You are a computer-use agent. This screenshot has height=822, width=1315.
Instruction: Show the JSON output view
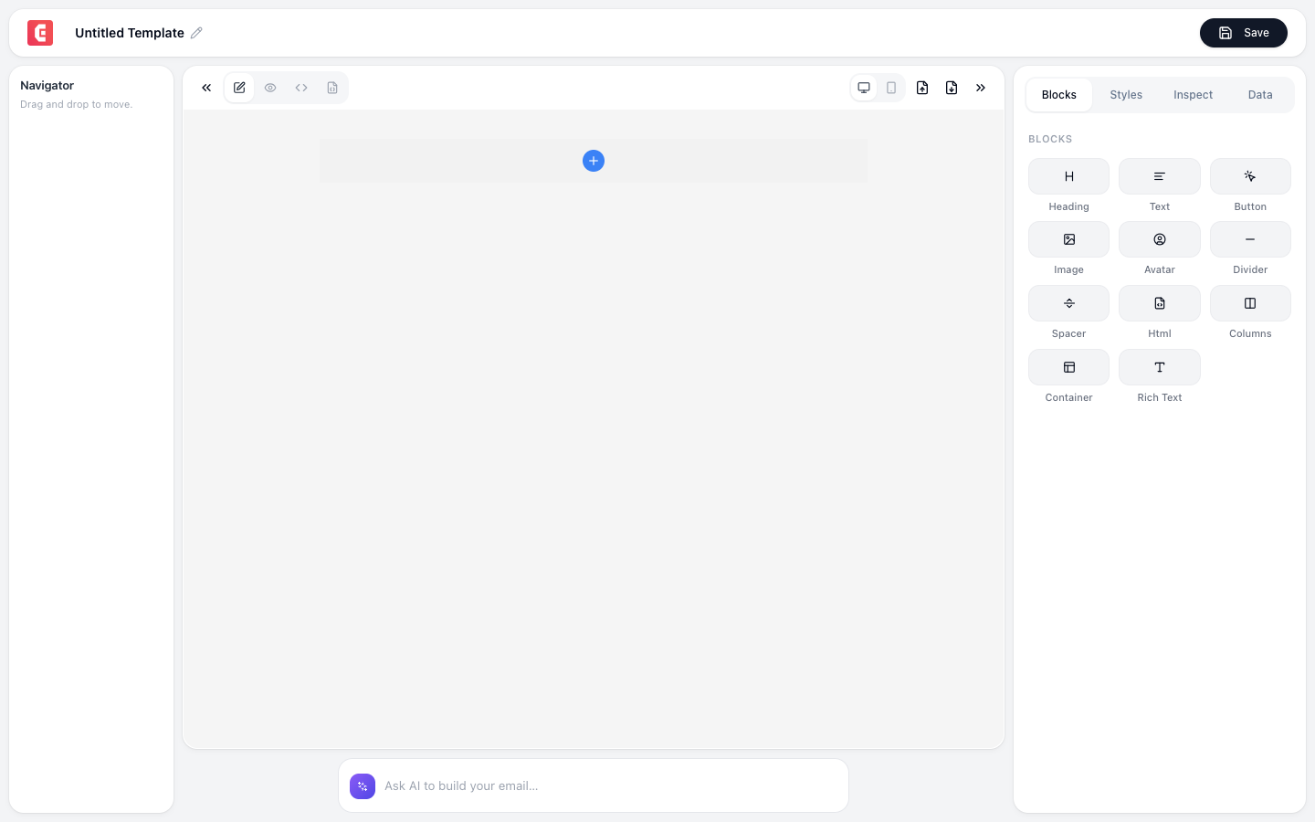point(332,88)
